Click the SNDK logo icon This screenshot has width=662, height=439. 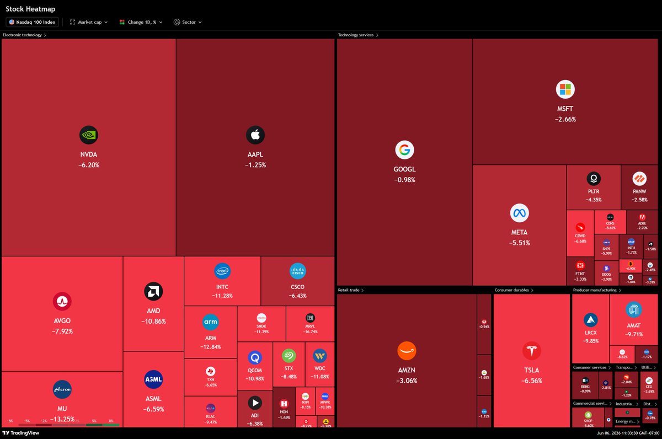261,318
